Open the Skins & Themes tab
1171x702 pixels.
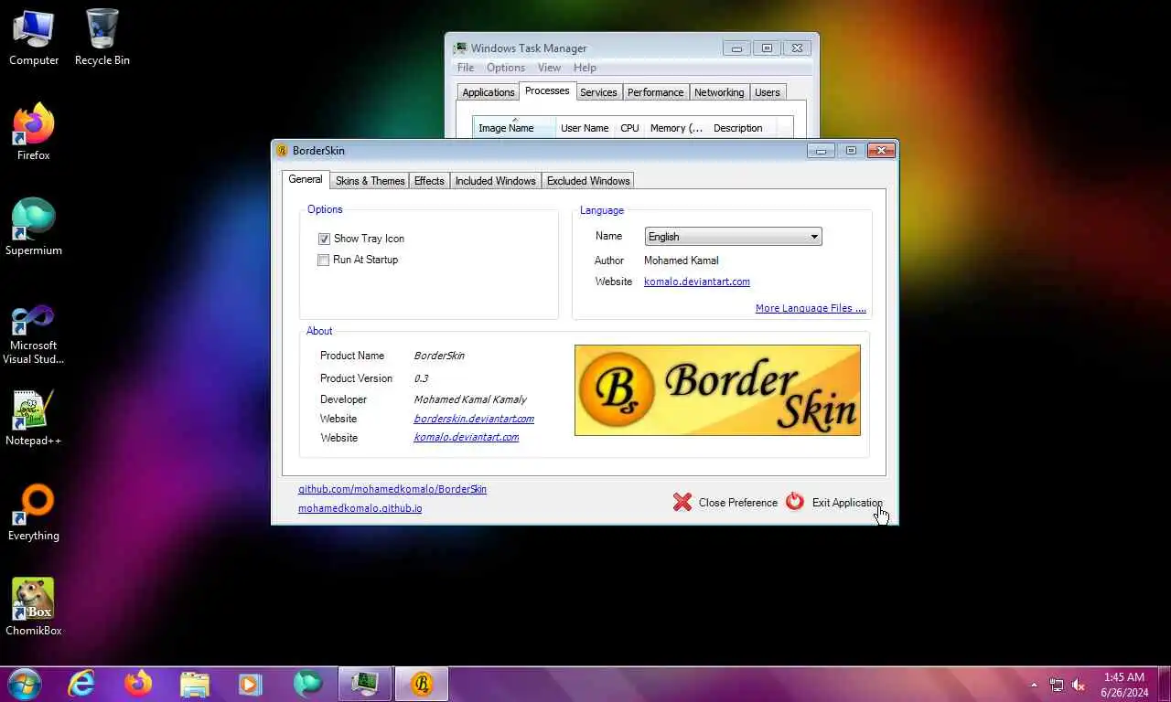(x=370, y=181)
